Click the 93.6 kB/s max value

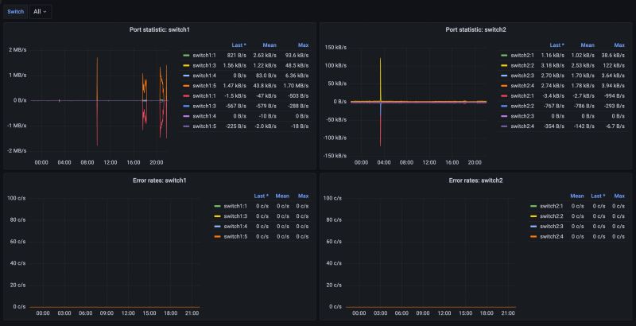pos(297,56)
